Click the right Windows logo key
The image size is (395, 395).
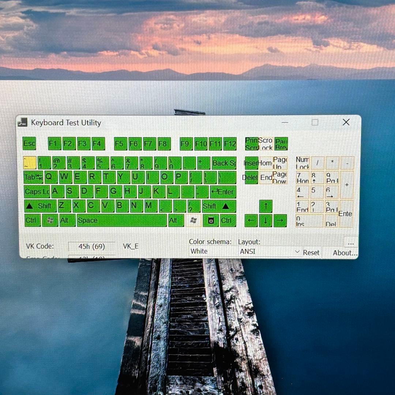tap(193, 221)
